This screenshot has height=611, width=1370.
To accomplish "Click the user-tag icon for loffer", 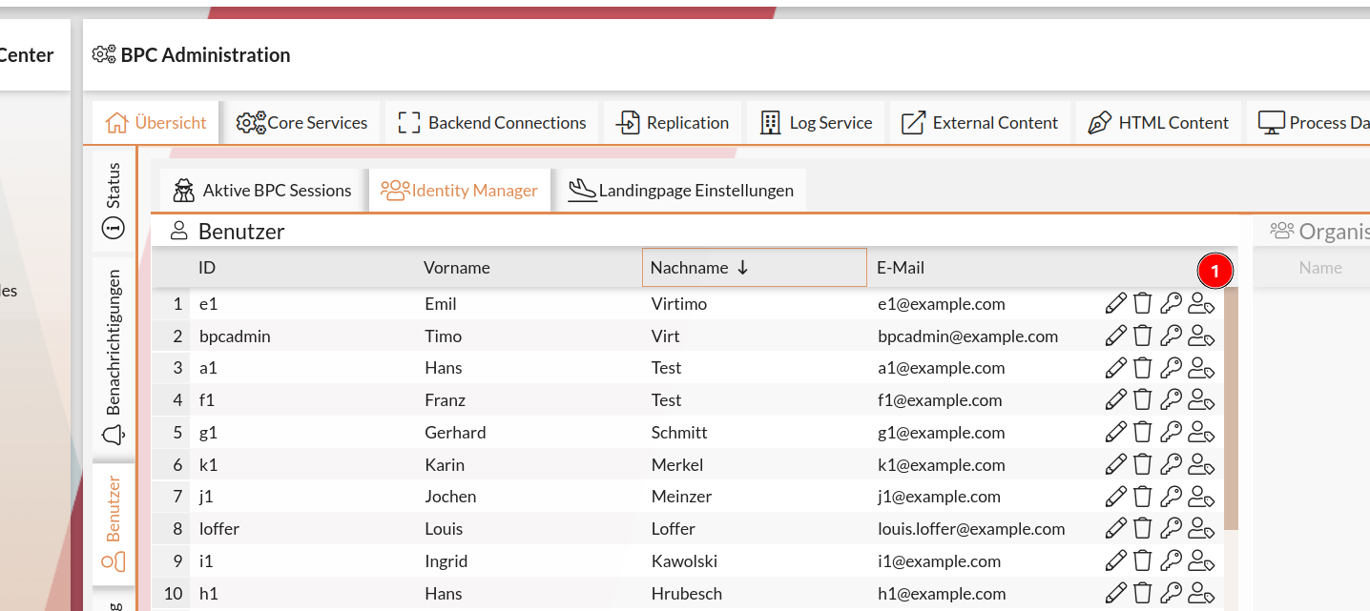I will click(1201, 529).
